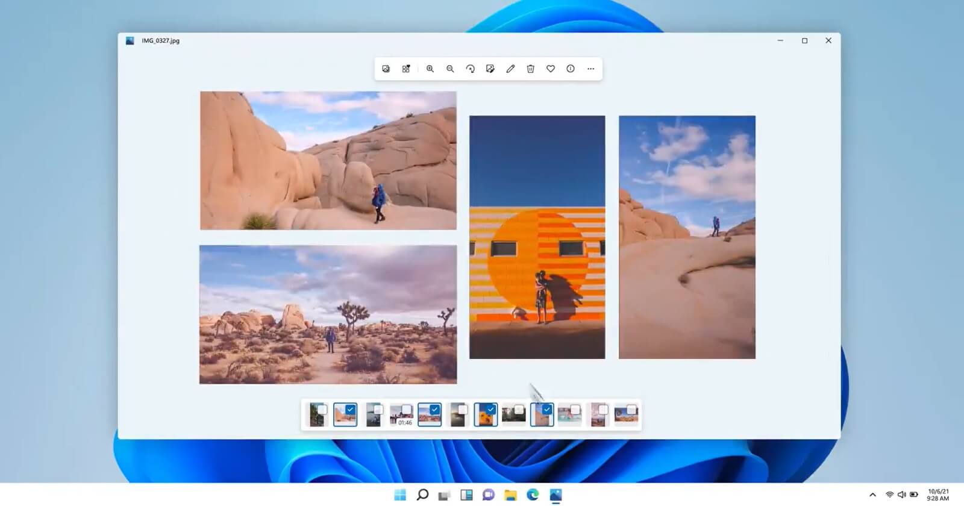Image resolution: width=964 pixels, height=506 pixels.
Task: Select the last thumbnail in the filmstrip
Action: 625,415
